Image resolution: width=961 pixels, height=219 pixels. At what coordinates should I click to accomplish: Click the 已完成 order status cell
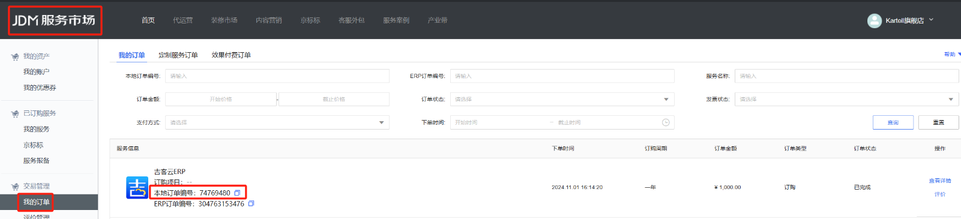tap(862, 187)
